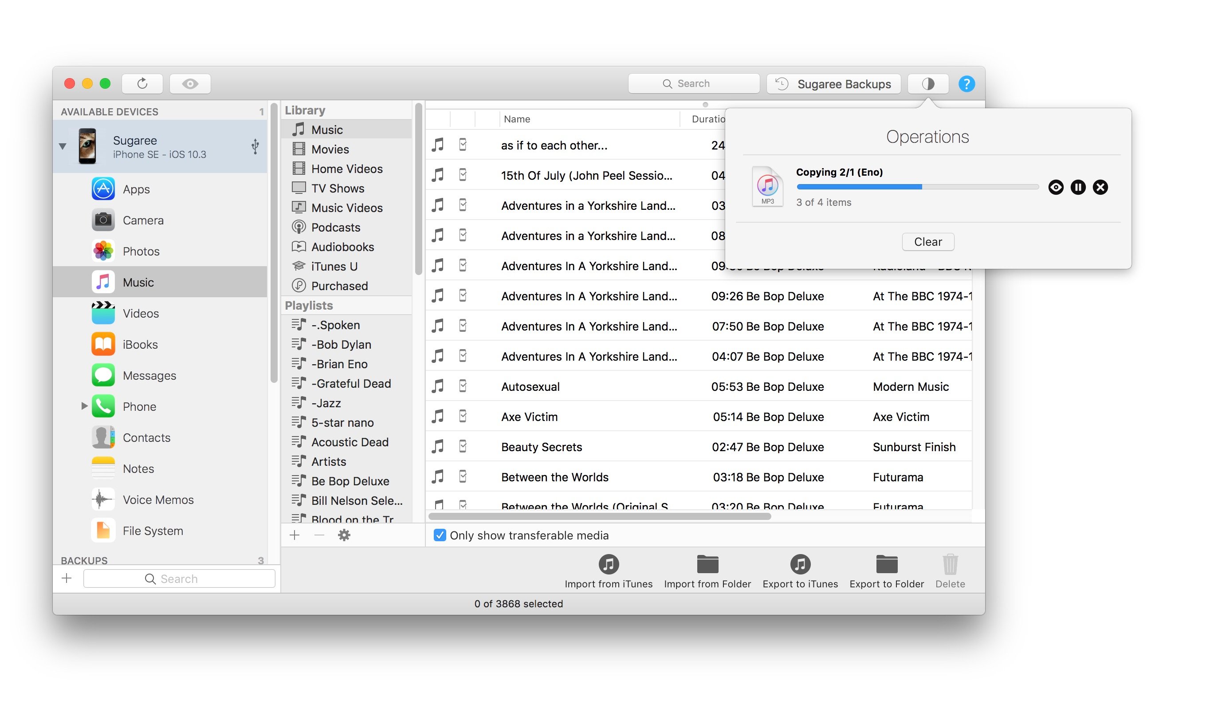
Task: Open Photos in the device sidebar
Action: coord(160,252)
